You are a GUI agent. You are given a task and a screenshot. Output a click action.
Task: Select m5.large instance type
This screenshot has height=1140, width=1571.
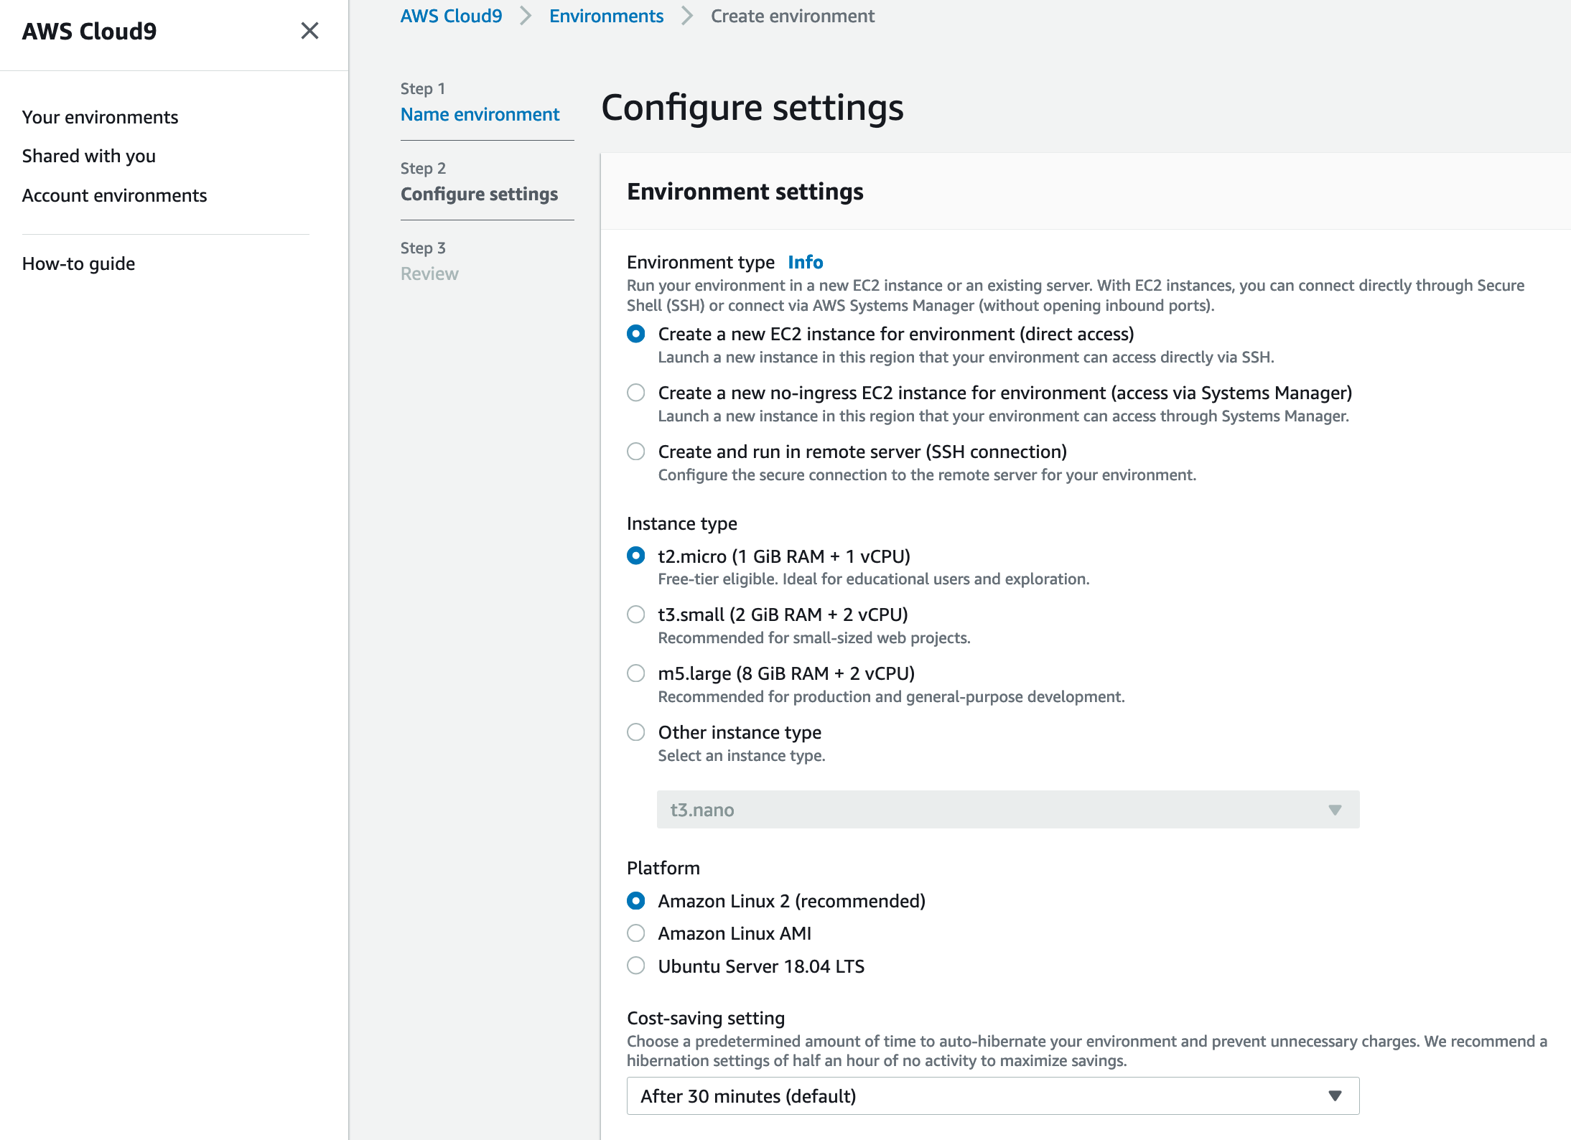(636, 673)
